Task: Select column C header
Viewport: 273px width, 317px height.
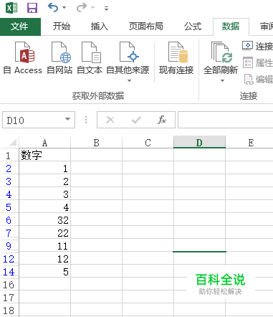Action: pos(148,143)
